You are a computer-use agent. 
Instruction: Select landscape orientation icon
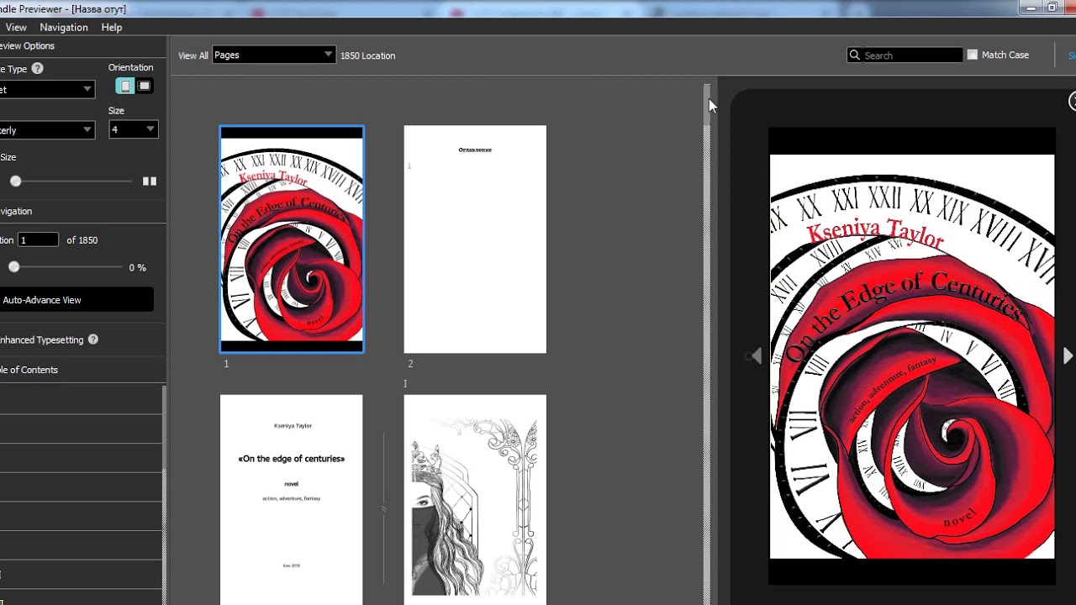[x=145, y=86]
